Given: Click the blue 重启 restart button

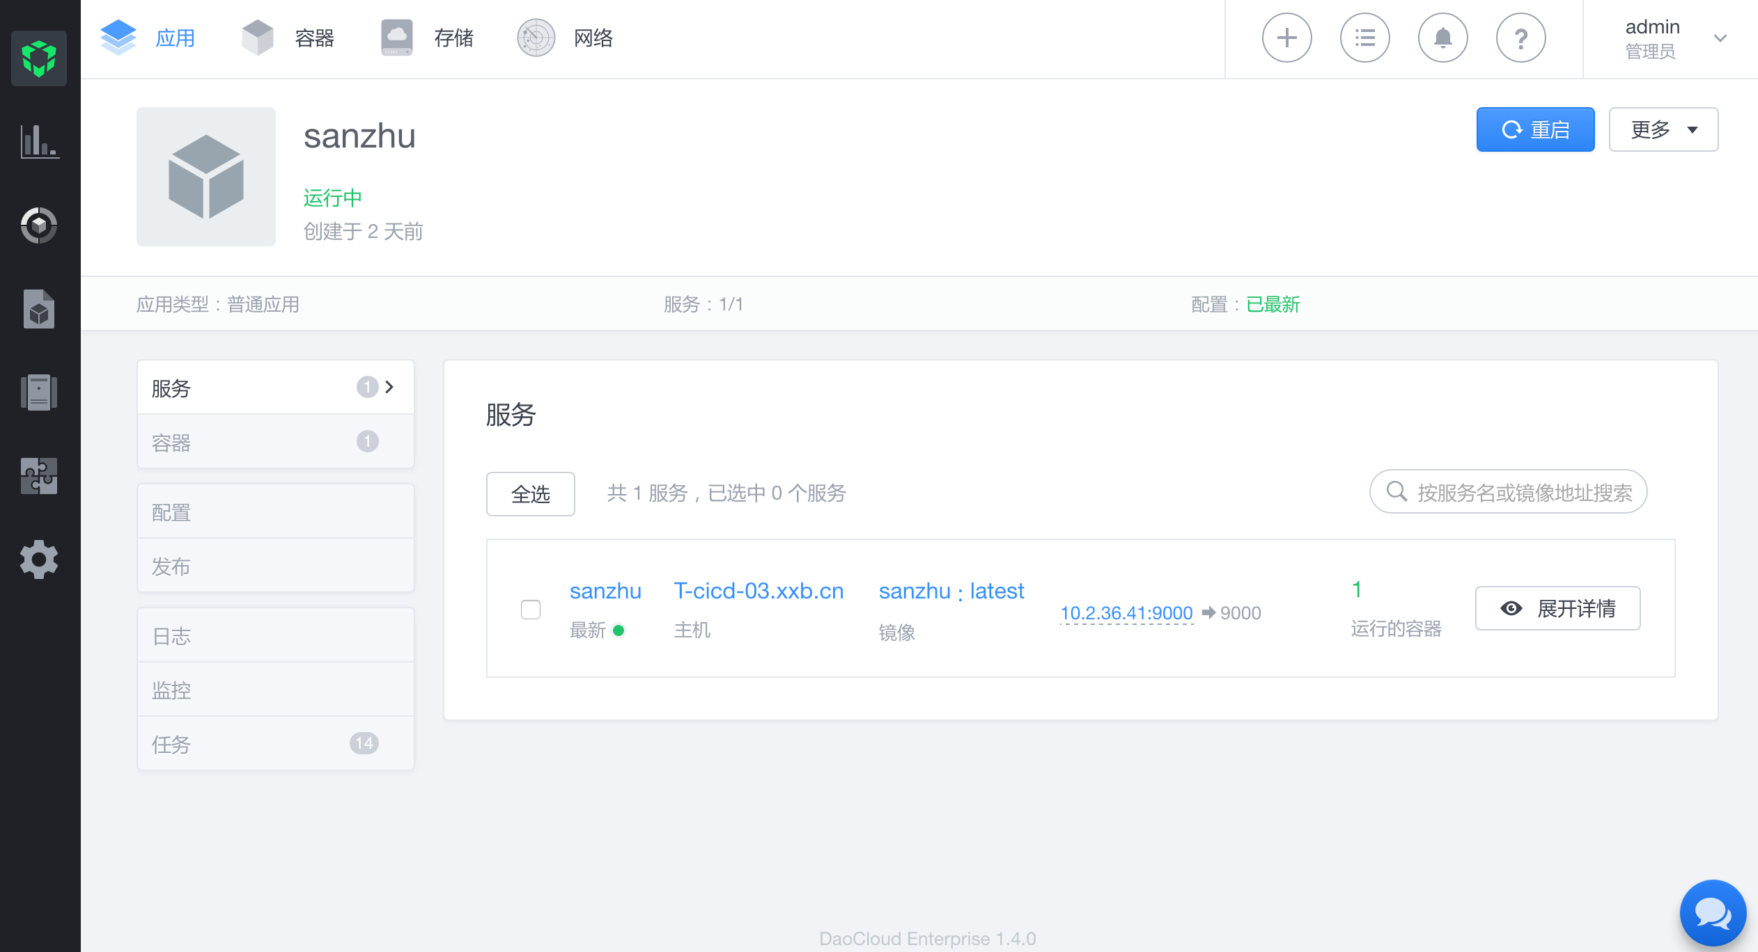Looking at the screenshot, I should tap(1536, 129).
